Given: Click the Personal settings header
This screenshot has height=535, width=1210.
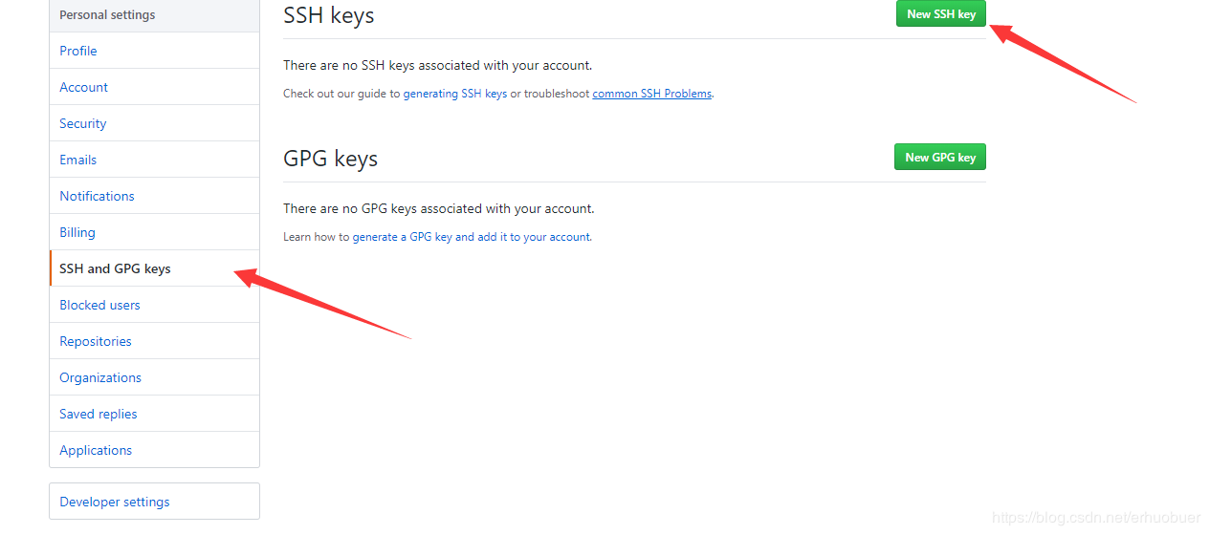Looking at the screenshot, I should [107, 15].
